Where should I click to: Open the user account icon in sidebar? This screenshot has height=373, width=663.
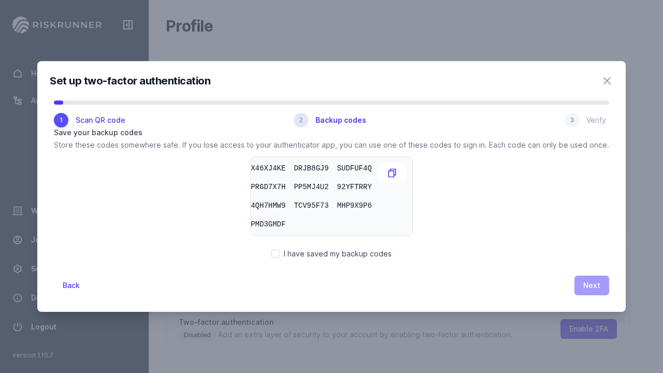(18, 240)
